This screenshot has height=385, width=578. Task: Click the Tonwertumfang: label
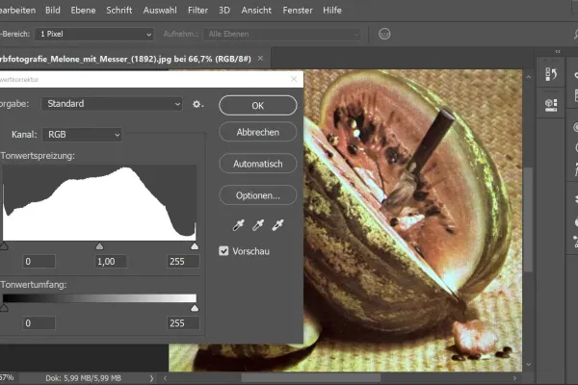point(34,285)
